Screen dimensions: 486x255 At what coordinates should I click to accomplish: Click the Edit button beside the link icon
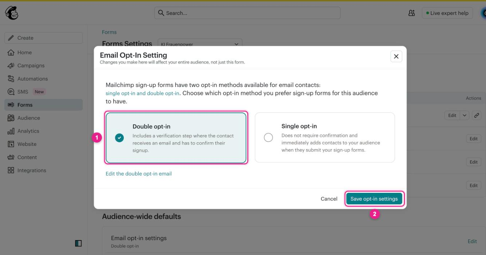(x=452, y=115)
